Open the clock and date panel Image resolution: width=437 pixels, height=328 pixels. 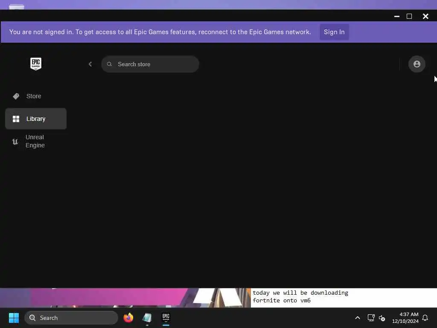coord(405,318)
